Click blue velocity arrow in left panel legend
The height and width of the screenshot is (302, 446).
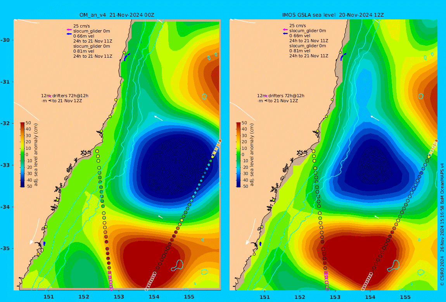tap(69, 34)
